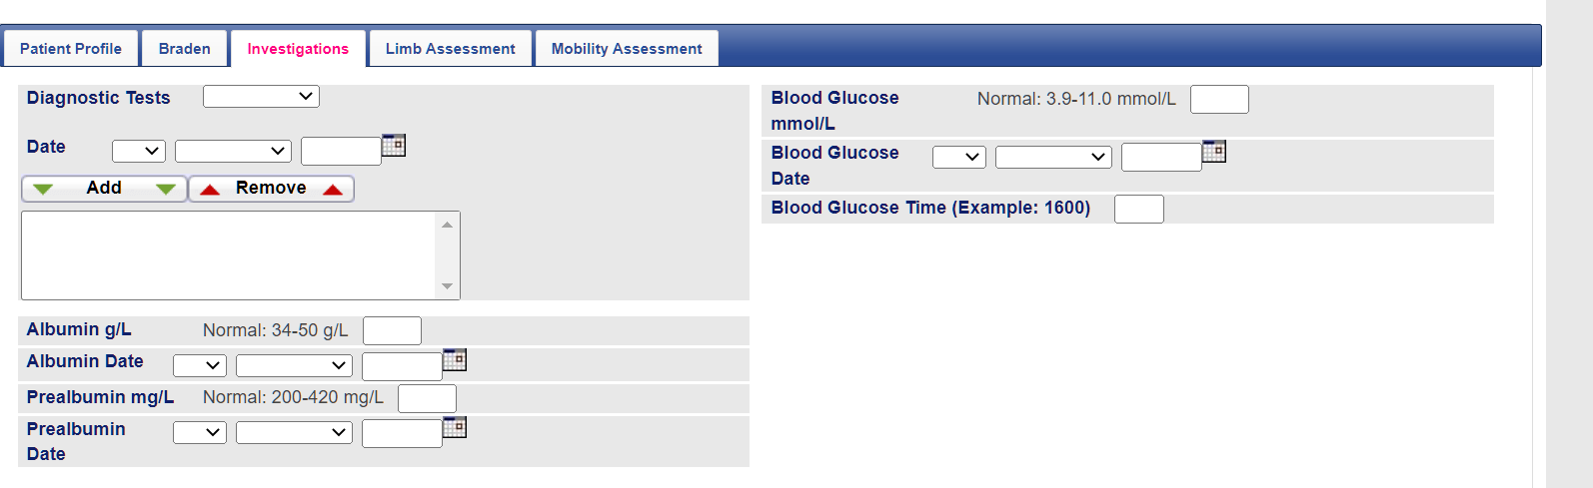Switch to the Patient Profile tab
The image size is (1593, 488).
pyautogui.click(x=71, y=49)
